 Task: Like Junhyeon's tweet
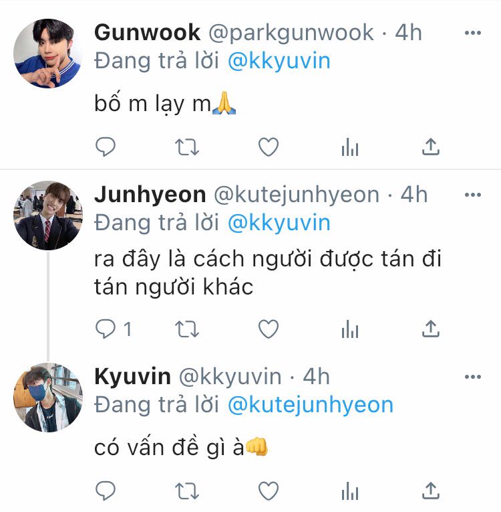coord(269,329)
